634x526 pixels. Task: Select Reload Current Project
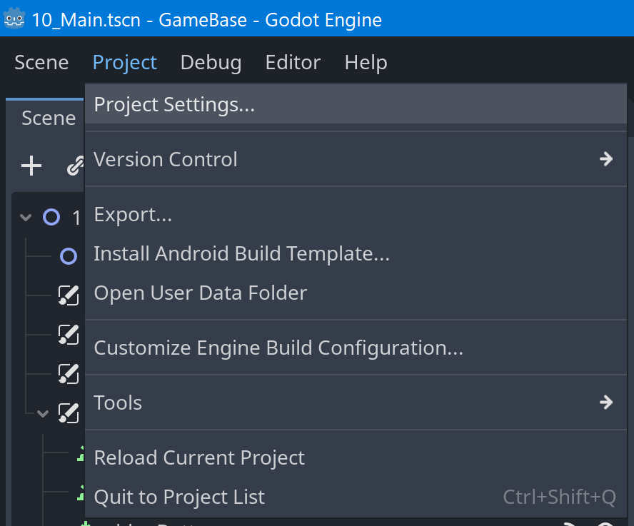(x=199, y=457)
